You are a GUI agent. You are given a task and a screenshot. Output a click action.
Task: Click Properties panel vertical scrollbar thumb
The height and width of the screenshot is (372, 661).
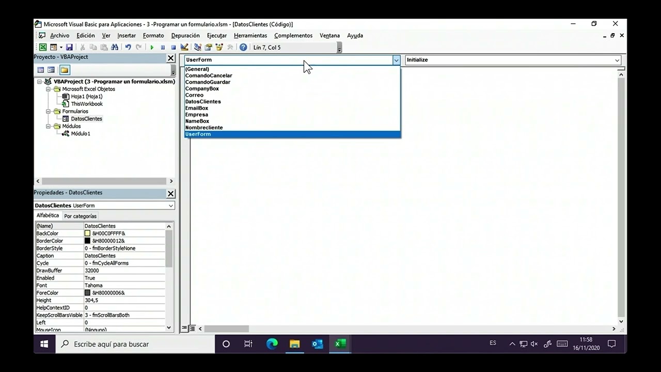coord(169,249)
